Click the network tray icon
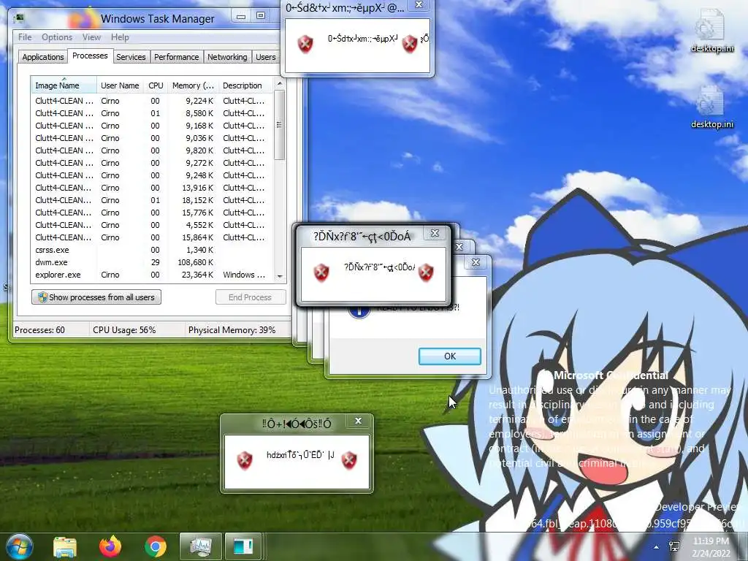The height and width of the screenshot is (561, 748). coord(674,546)
